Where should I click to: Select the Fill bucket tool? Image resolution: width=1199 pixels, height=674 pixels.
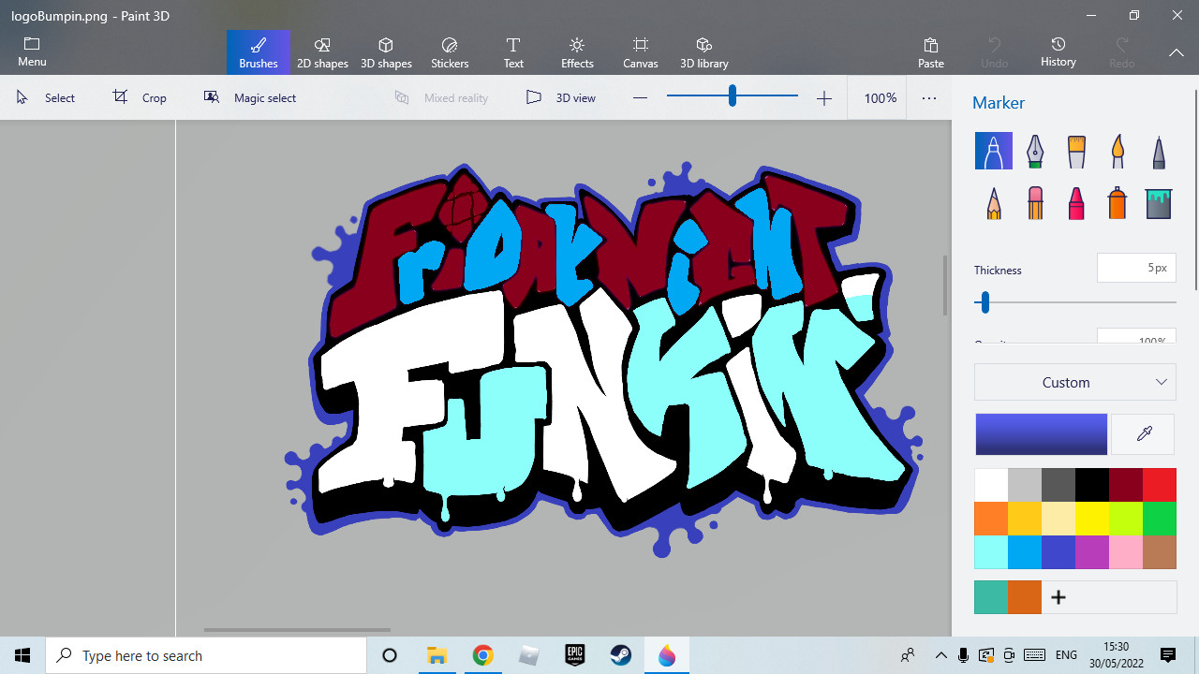click(1159, 202)
